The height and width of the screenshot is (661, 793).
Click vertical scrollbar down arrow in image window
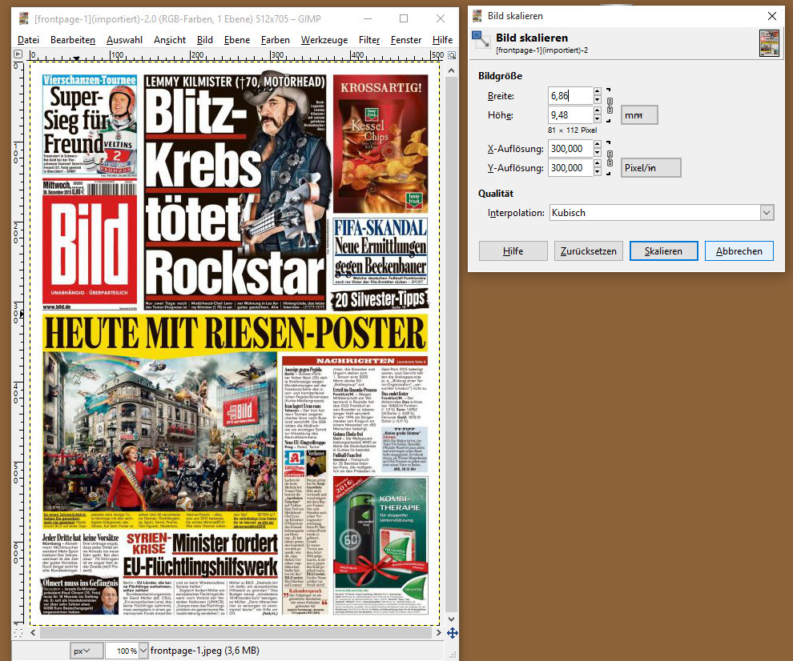tap(452, 619)
